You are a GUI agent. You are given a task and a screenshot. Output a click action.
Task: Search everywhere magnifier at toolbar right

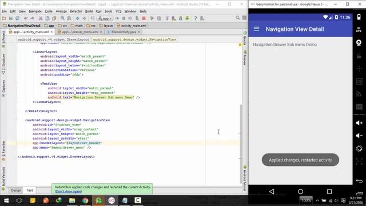(238, 18)
